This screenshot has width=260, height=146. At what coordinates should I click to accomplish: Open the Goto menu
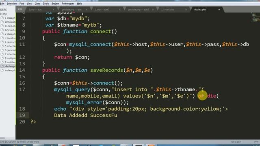tap(37, 4)
